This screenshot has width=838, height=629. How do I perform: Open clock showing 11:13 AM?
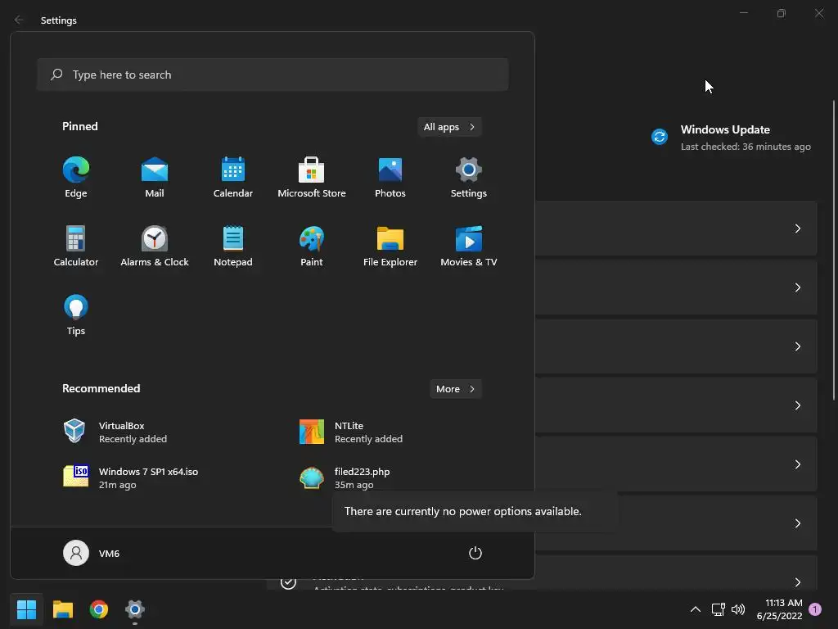[x=779, y=609]
